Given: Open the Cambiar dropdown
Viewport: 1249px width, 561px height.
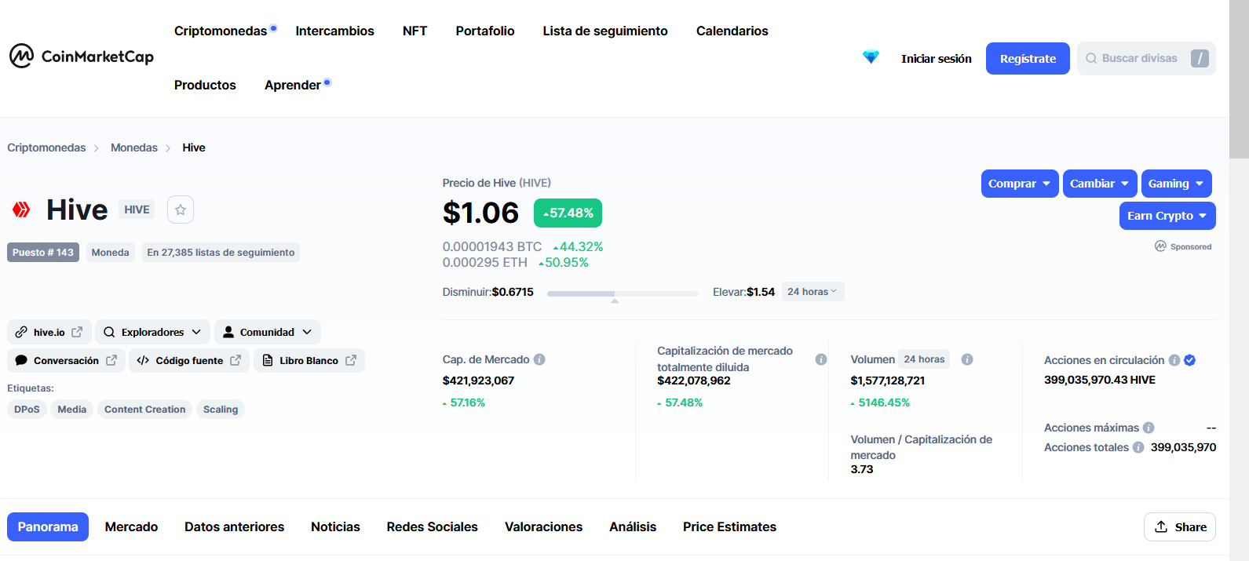Looking at the screenshot, I should click(x=1100, y=184).
